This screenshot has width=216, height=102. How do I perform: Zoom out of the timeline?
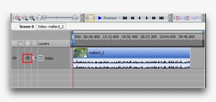tap(25, 18)
